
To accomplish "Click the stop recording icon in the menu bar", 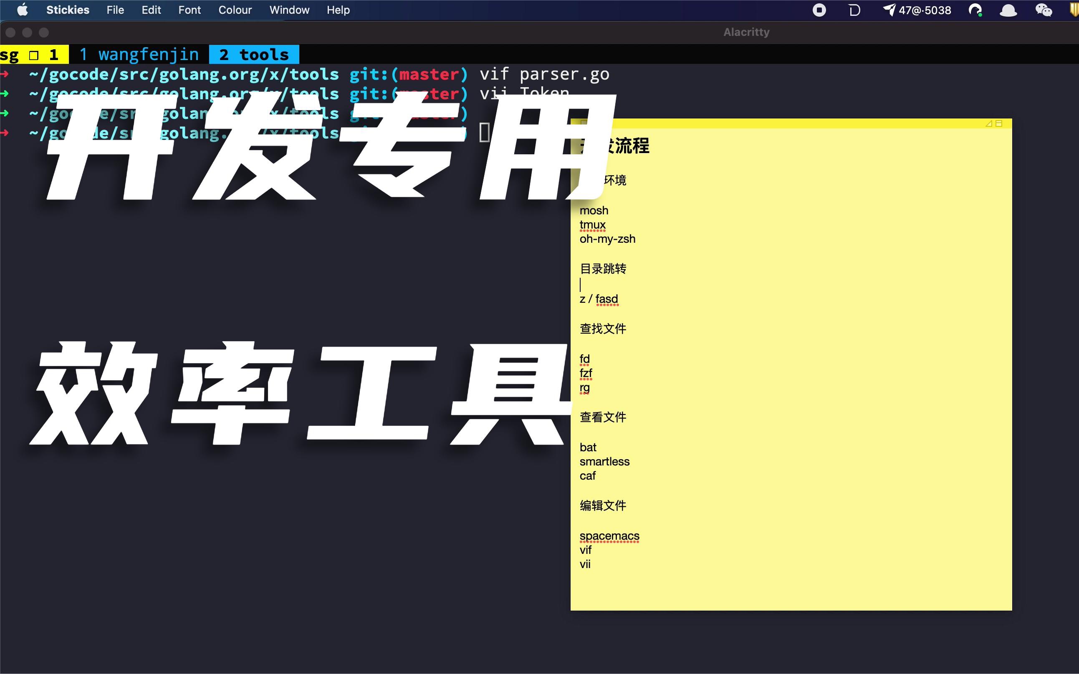I will tap(819, 10).
